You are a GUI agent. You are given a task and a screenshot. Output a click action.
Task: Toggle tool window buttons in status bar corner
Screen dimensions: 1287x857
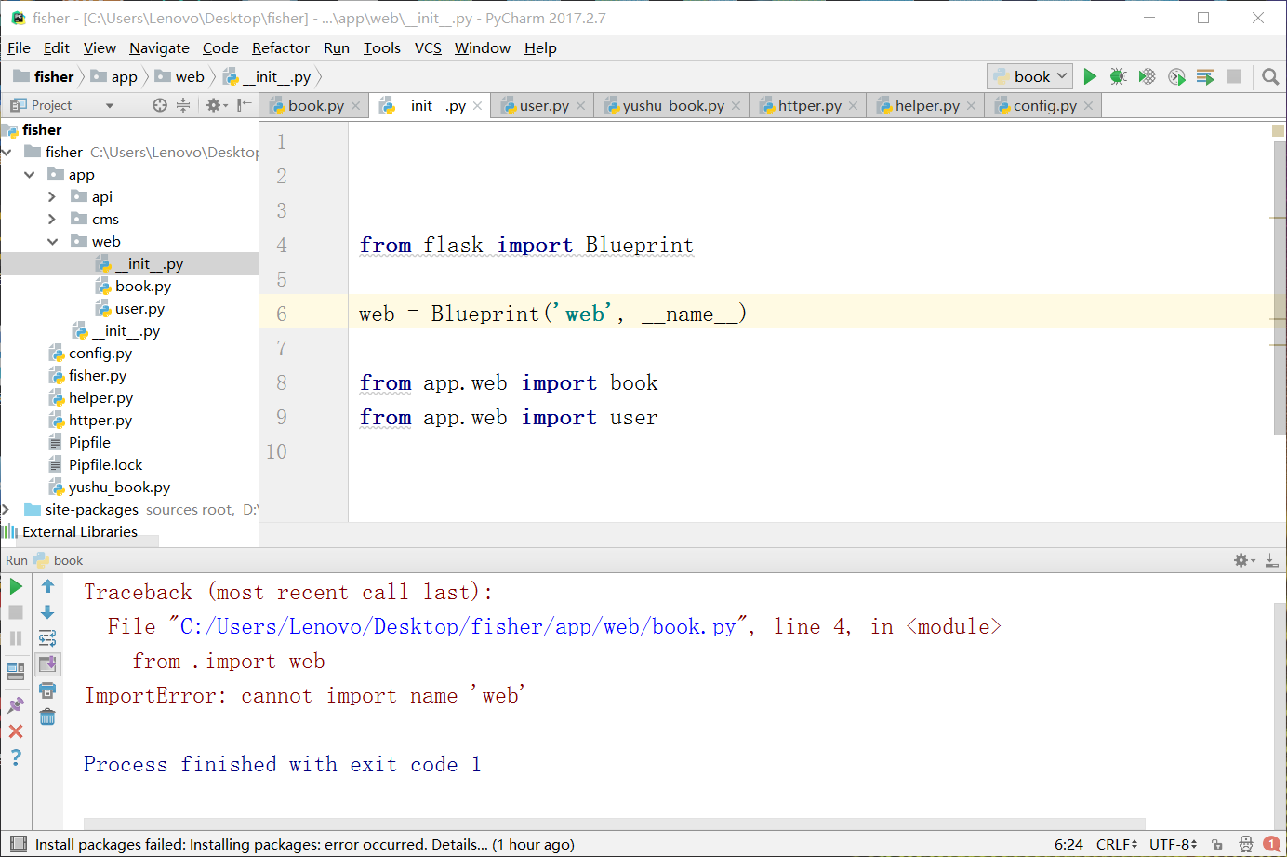pyautogui.click(x=18, y=844)
